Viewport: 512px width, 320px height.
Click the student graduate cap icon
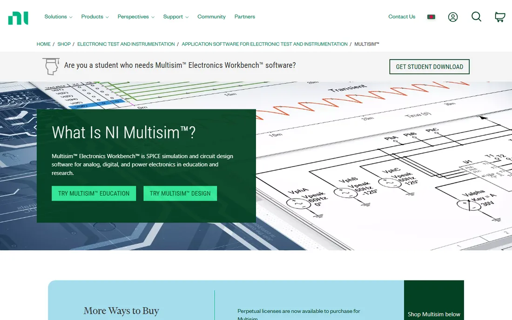pyautogui.click(x=51, y=66)
